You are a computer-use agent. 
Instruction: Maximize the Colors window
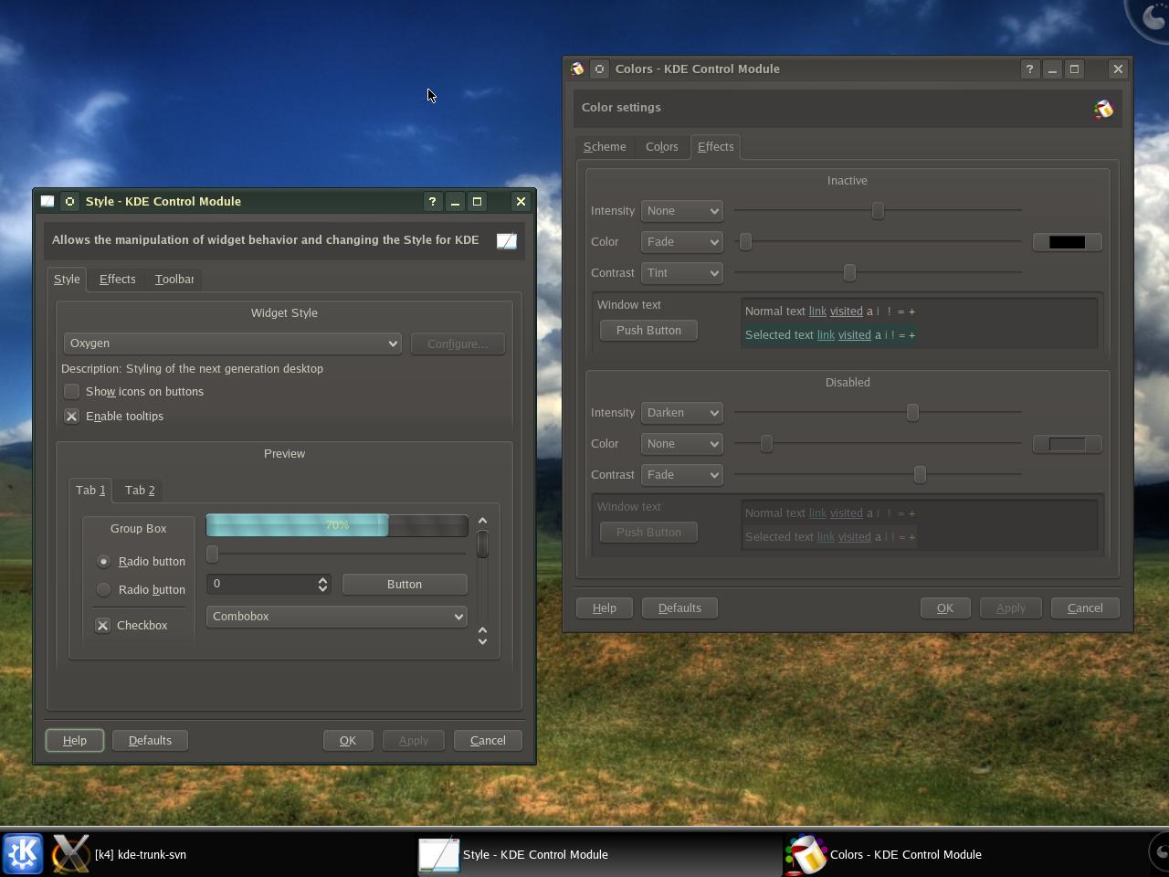[1074, 69]
